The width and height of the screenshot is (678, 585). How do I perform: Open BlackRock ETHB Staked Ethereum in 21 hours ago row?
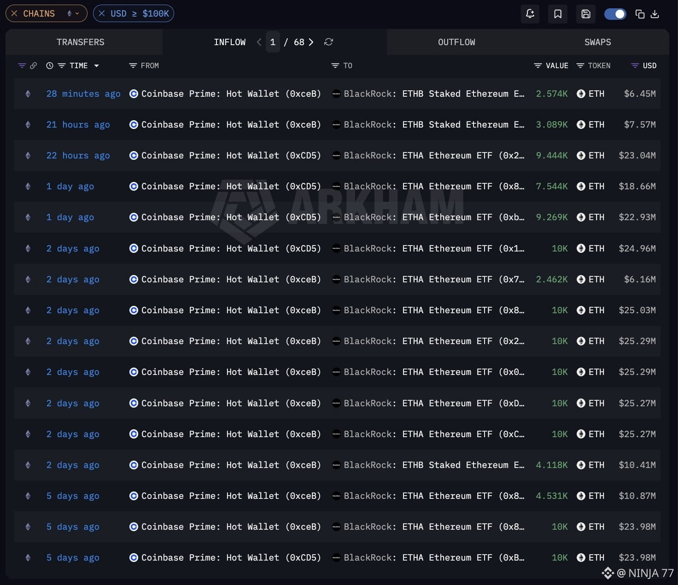tap(434, 124)
